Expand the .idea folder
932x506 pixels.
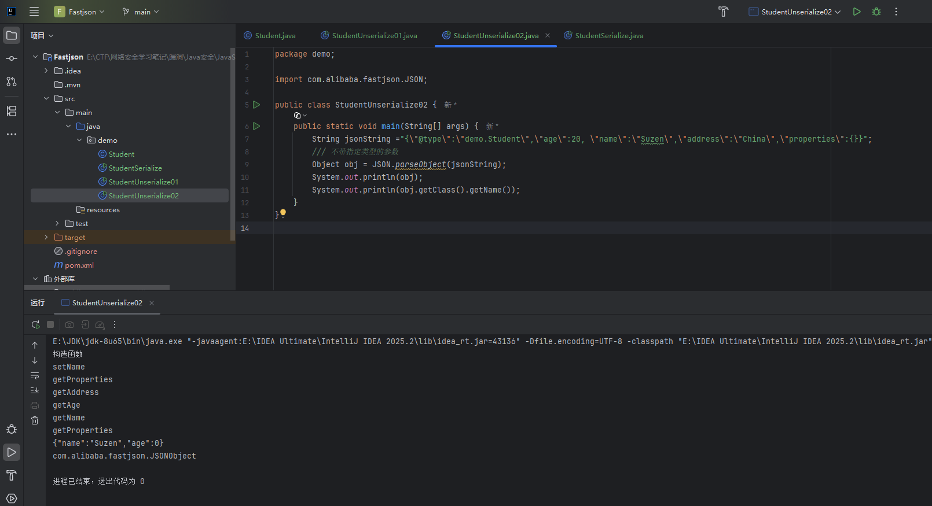tap(46, 71)
